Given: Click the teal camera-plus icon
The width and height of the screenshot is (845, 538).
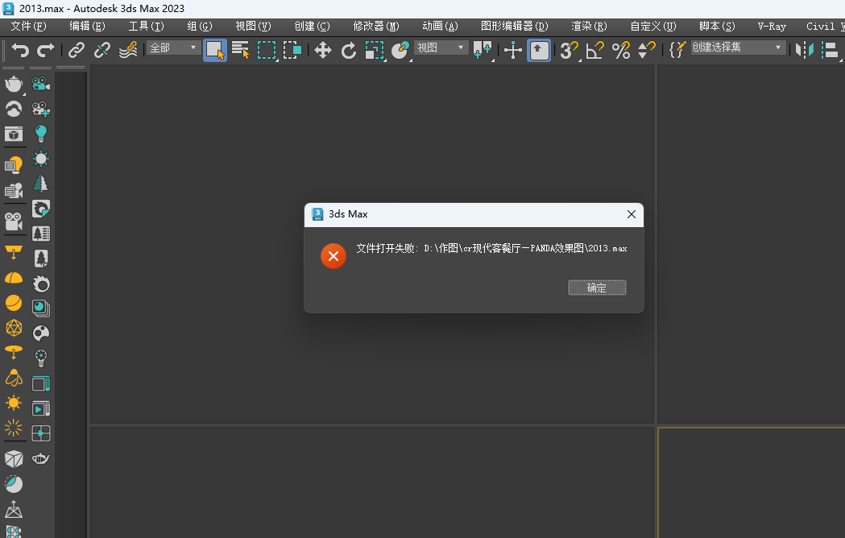Looking at the screenshot, I should click(41, 109).
